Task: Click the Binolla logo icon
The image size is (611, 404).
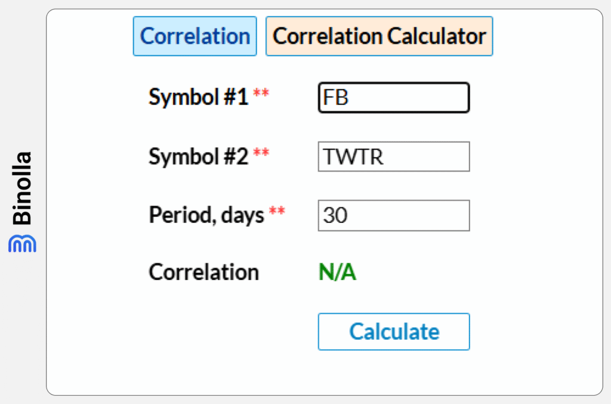Action: 23,243
